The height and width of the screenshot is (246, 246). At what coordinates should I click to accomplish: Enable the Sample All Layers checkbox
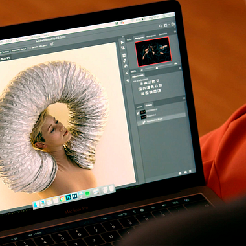(30, 47)
